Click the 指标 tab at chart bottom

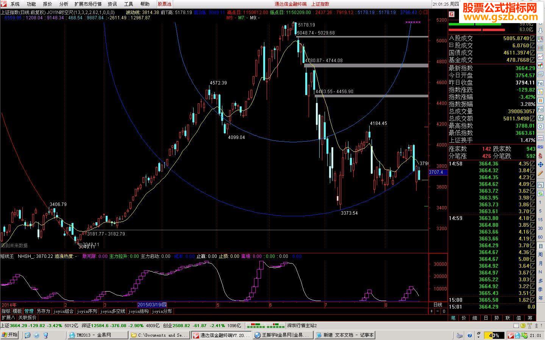(6, 311)
